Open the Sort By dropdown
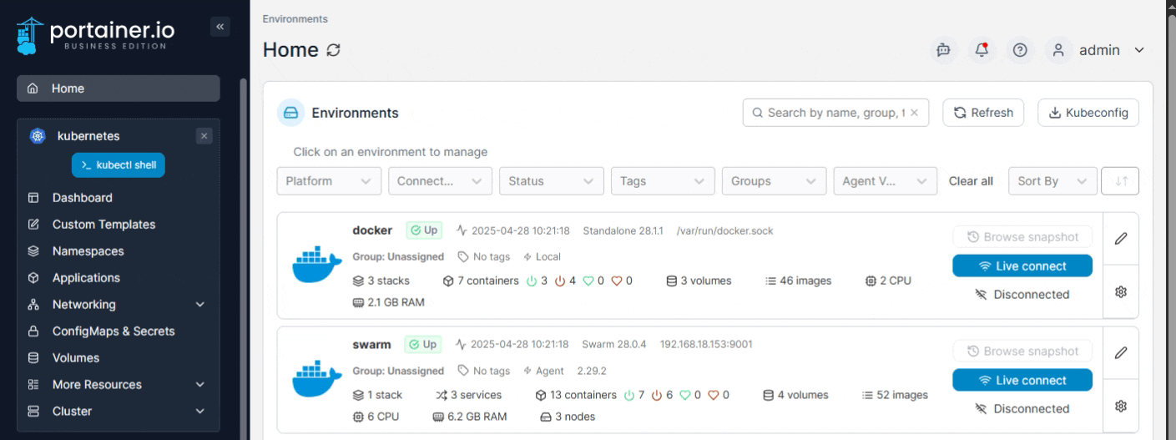 coord(1052,181)
